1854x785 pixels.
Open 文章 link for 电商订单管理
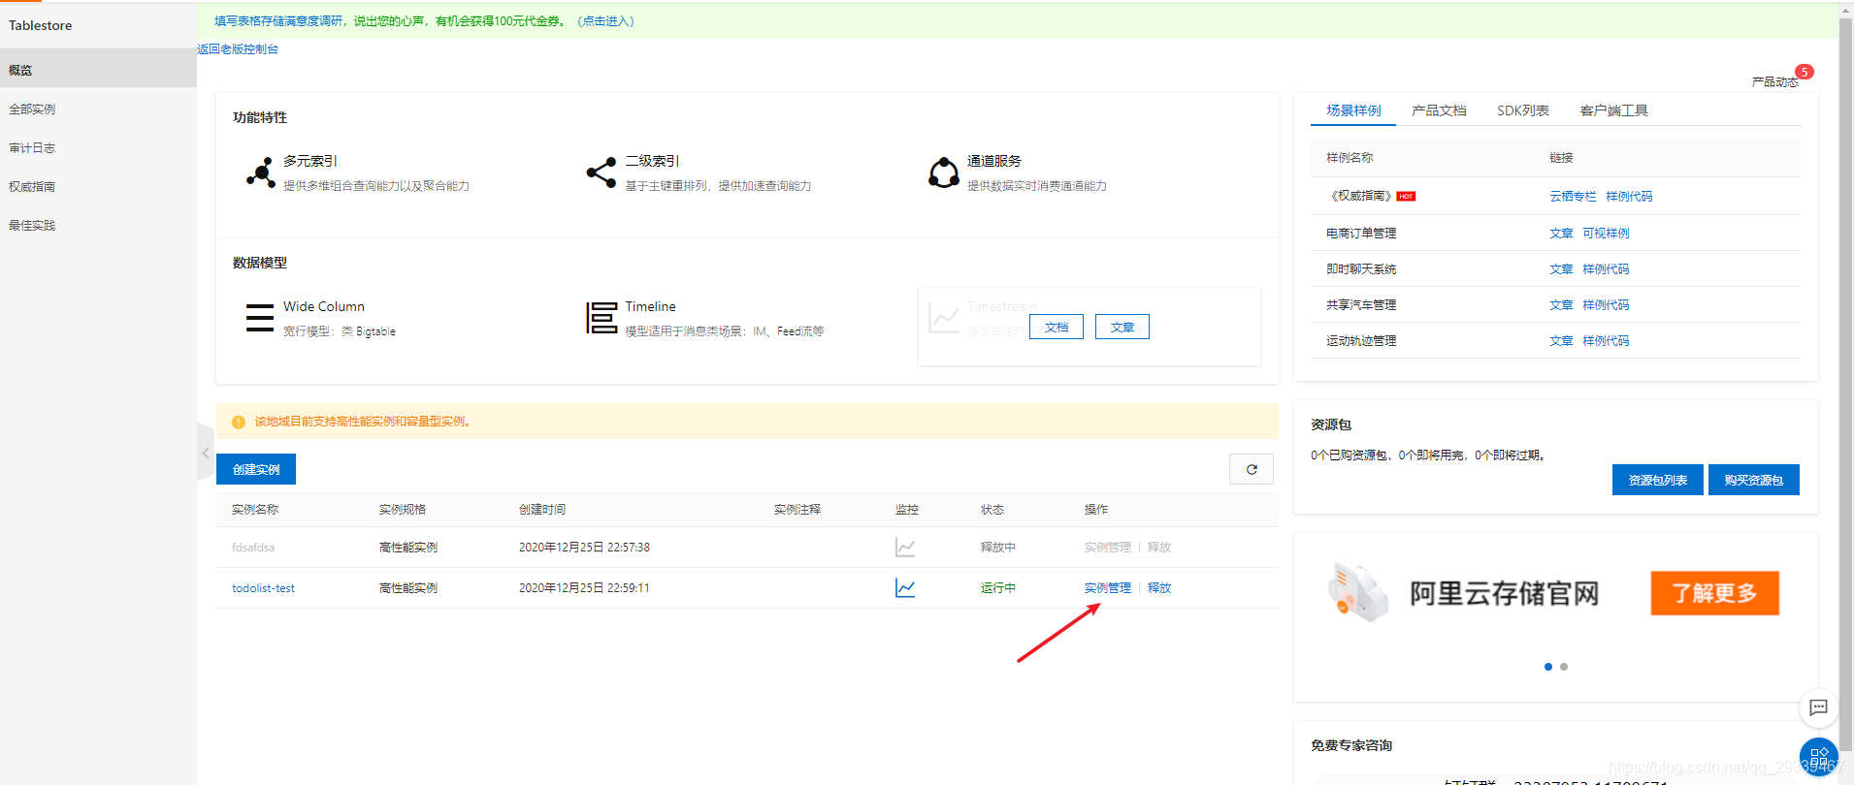[x=1561, y=233]
